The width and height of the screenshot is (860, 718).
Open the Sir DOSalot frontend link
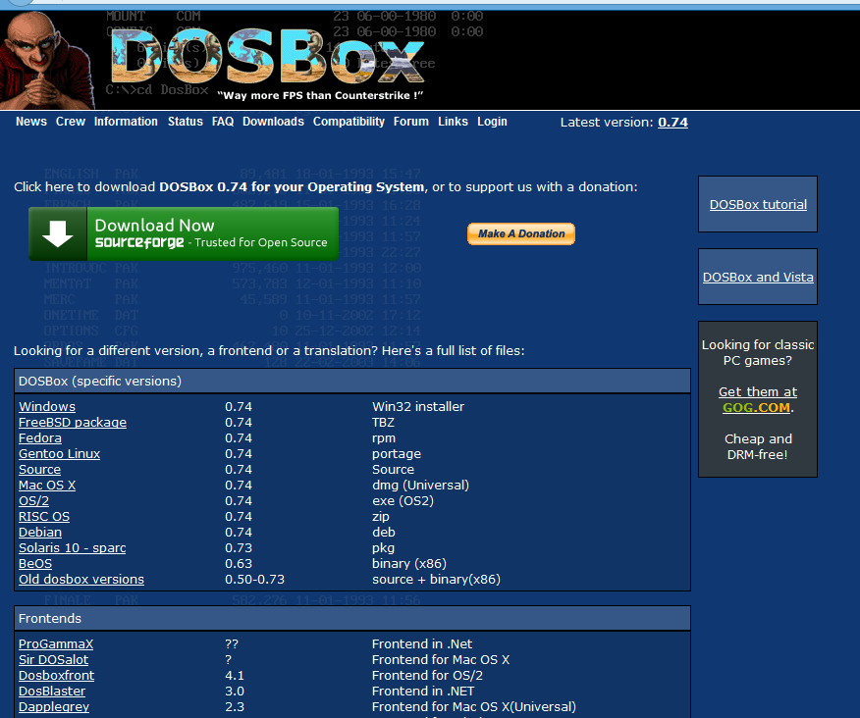click(x=53, y=660)
